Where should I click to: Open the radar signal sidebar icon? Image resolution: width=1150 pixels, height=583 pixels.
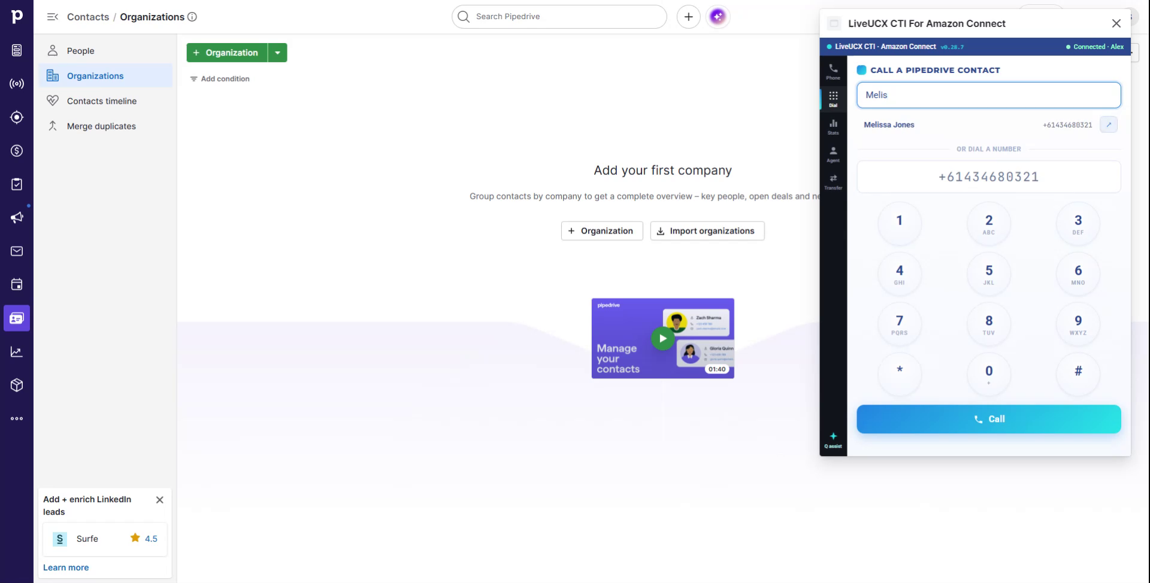(17, 84)
